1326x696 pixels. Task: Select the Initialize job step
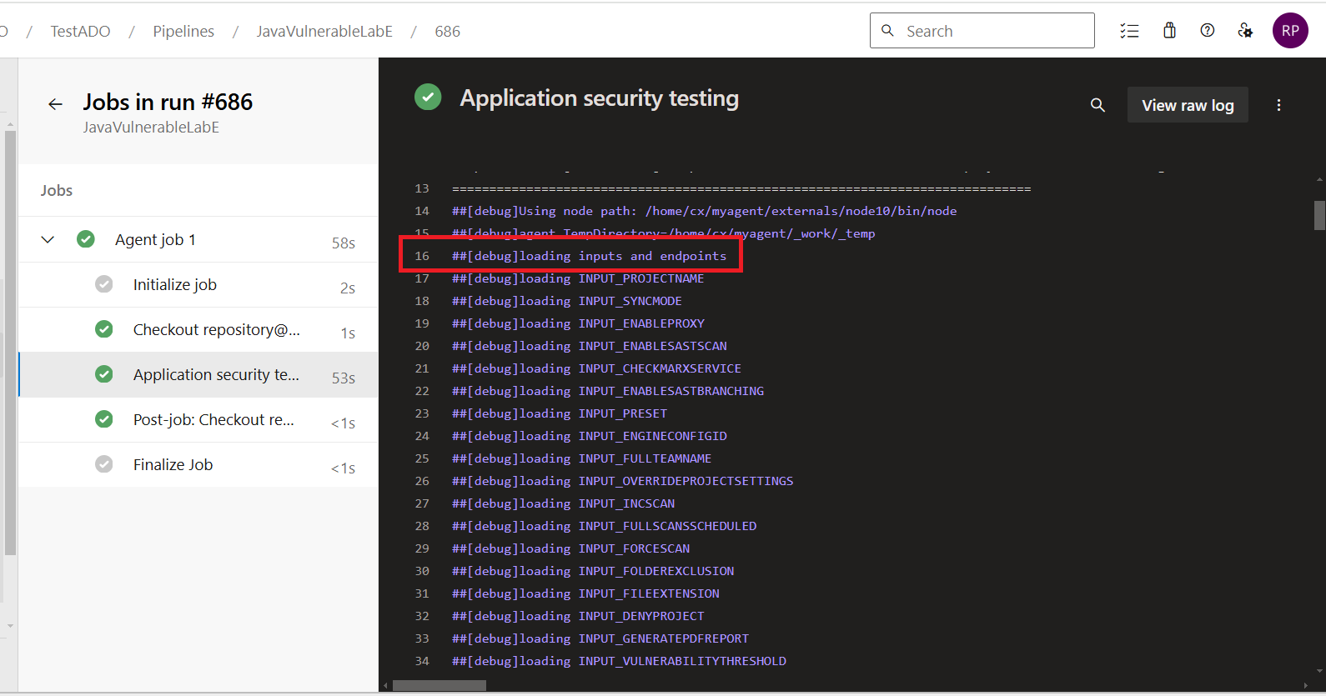coord(198,285)
